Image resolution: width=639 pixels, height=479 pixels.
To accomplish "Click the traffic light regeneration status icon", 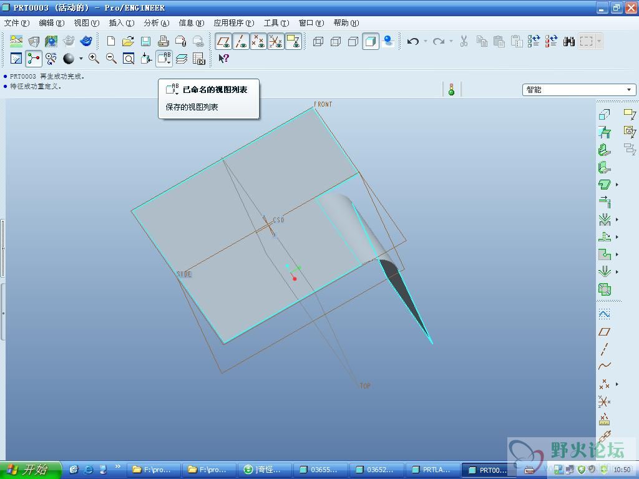I will pos(452,90).
